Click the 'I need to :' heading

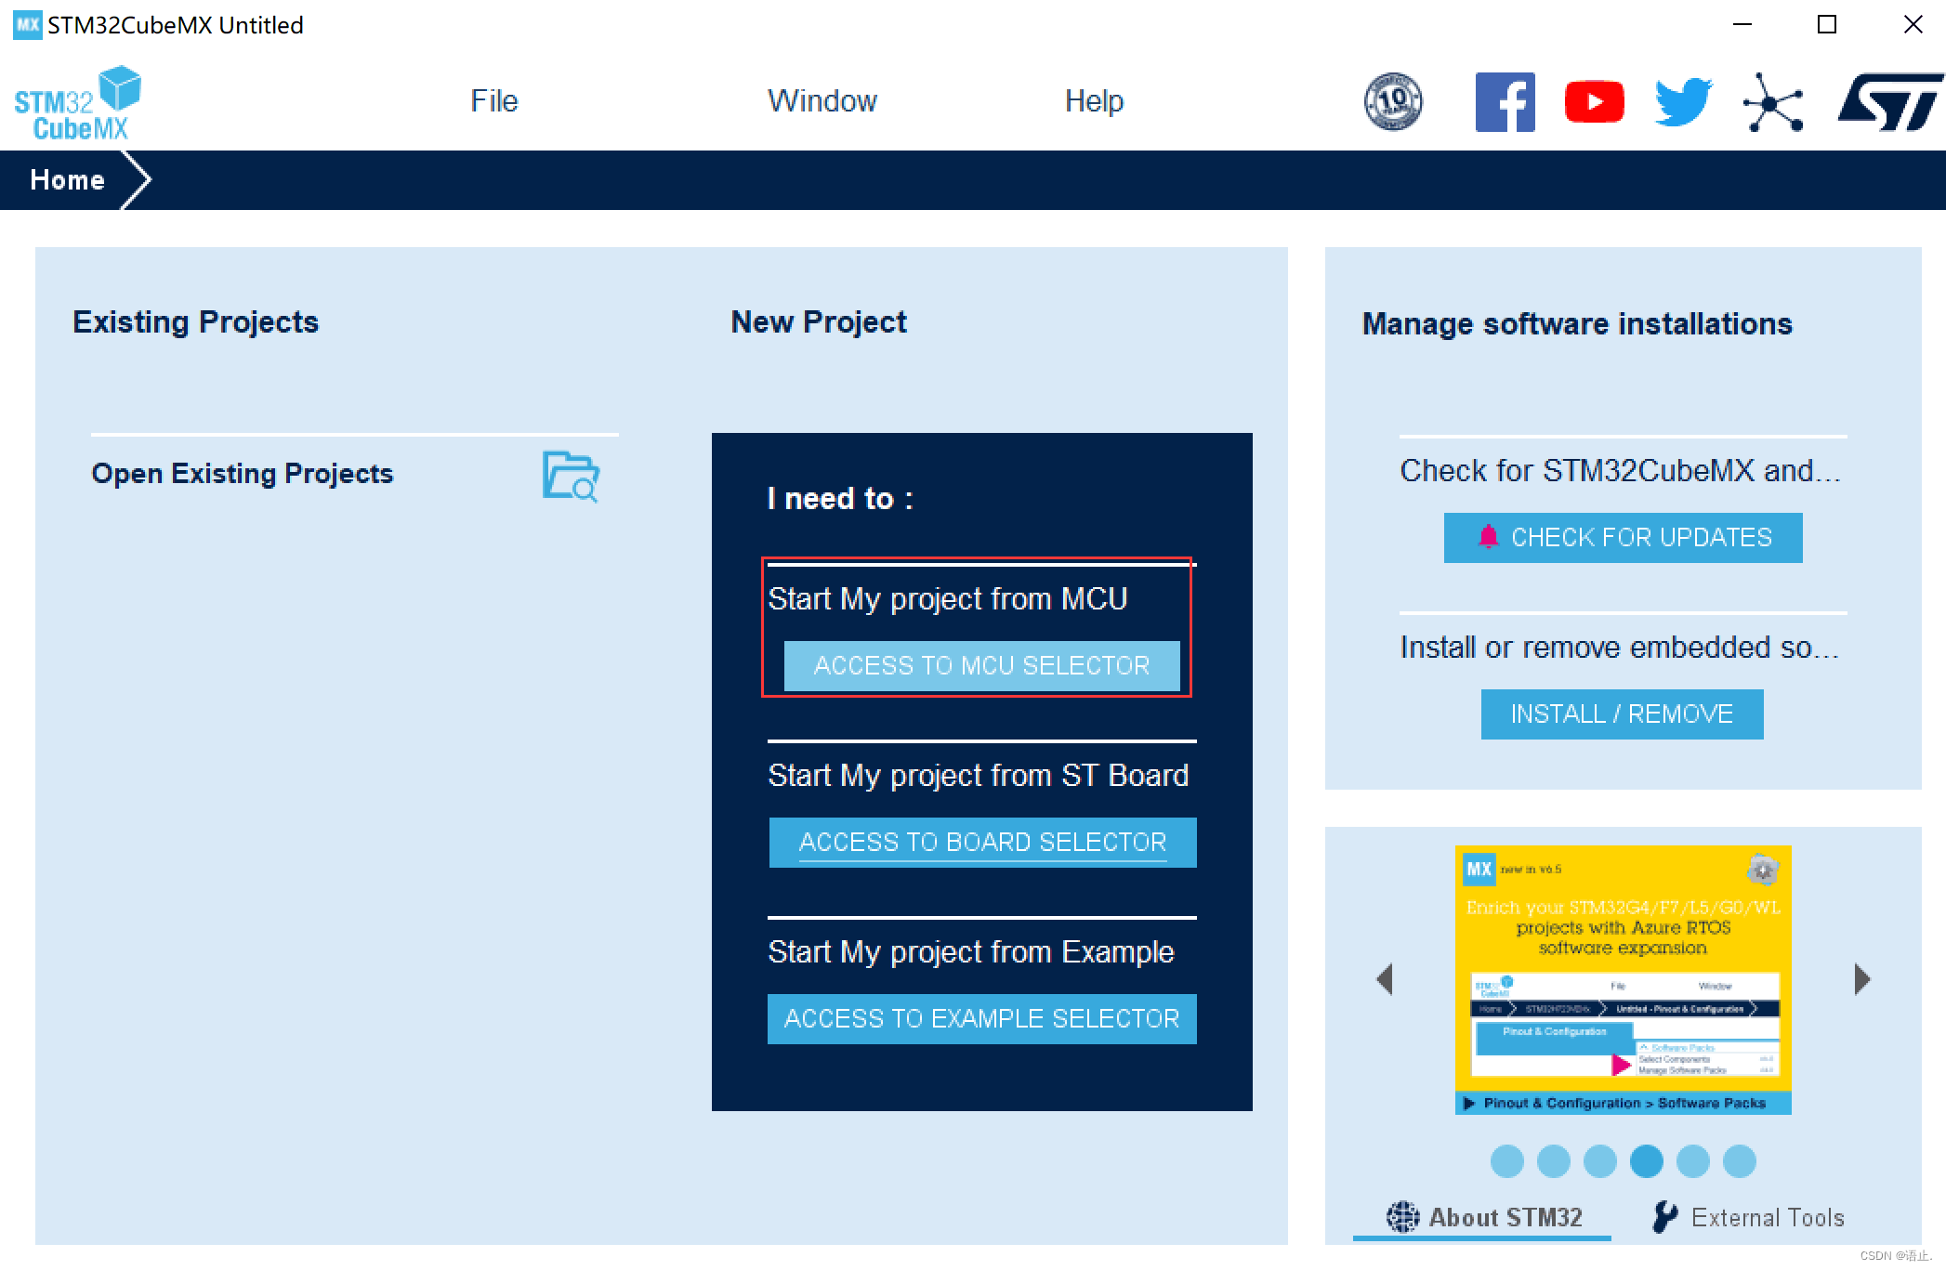tap(840, 499)
